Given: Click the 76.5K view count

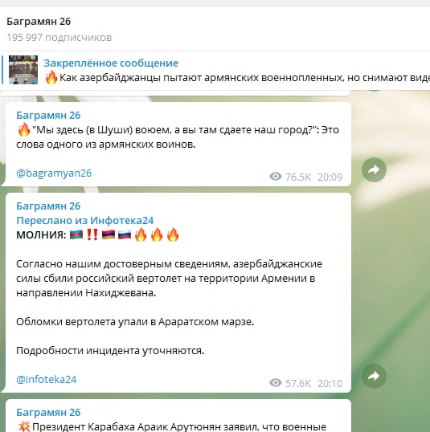Looking at the screenshot, I should (298, 177).
